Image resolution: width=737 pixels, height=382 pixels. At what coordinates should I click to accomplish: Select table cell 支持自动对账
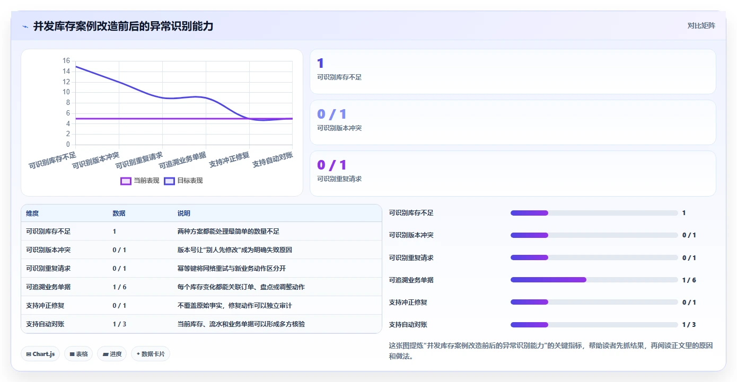(x=45, y=324)
